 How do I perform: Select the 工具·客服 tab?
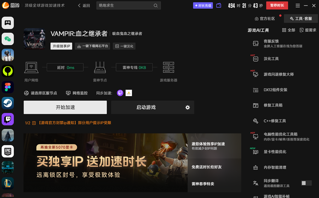coord(301,18)
